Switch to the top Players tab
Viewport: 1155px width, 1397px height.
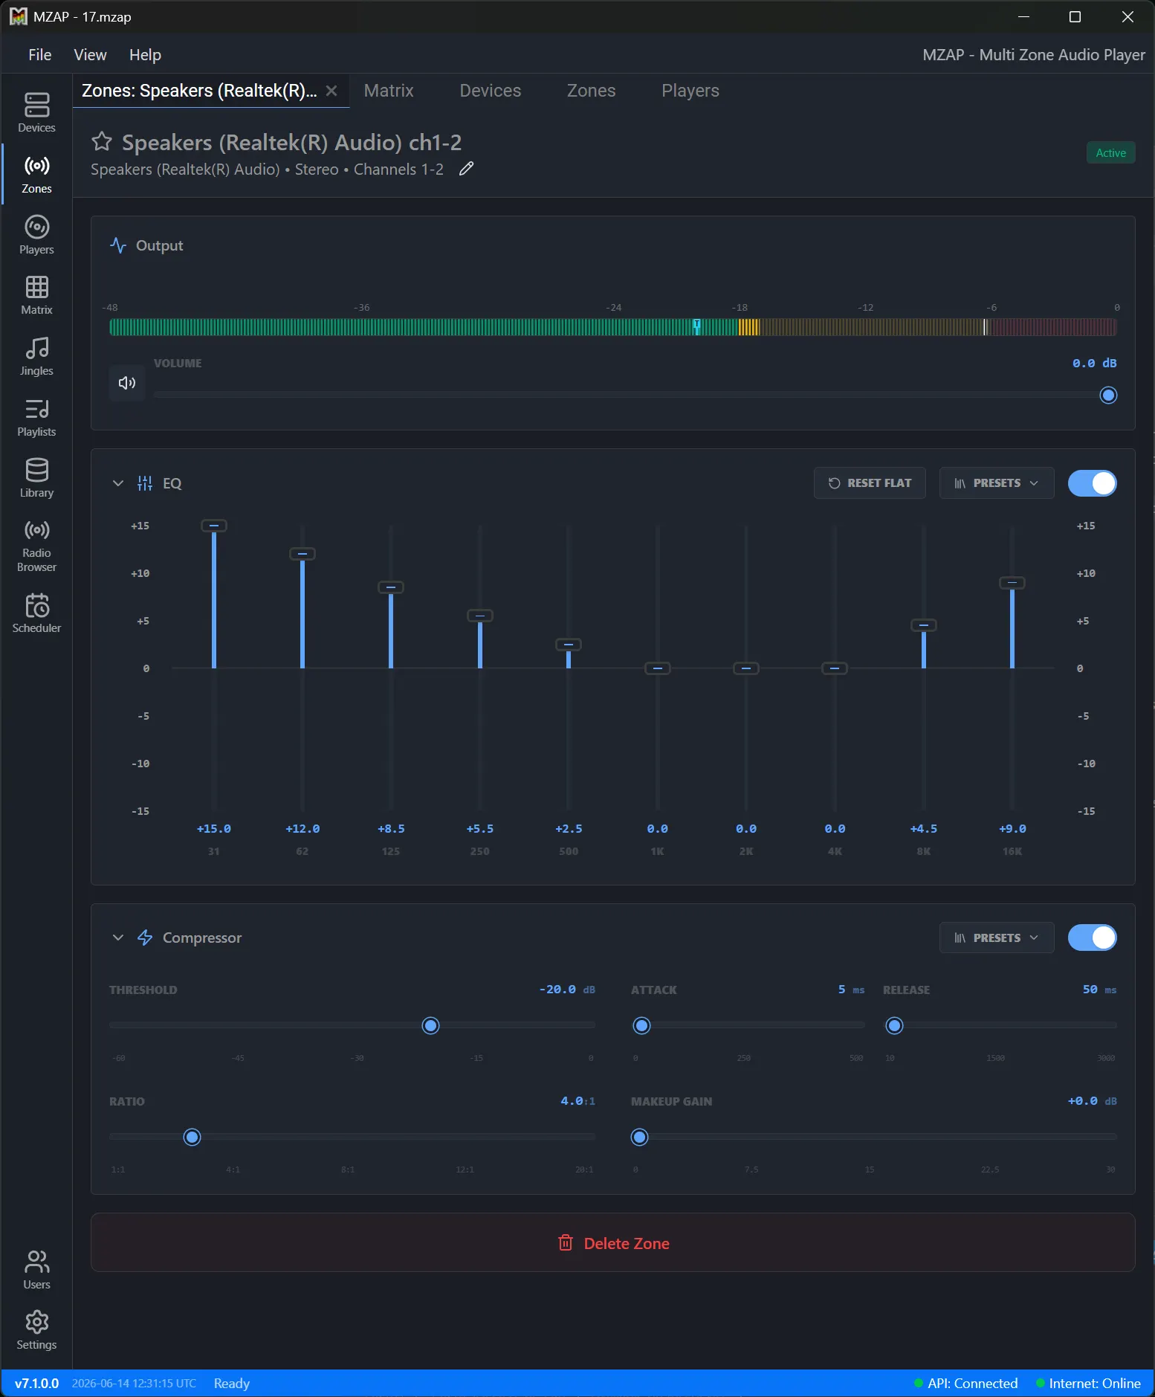click(690, 91)
